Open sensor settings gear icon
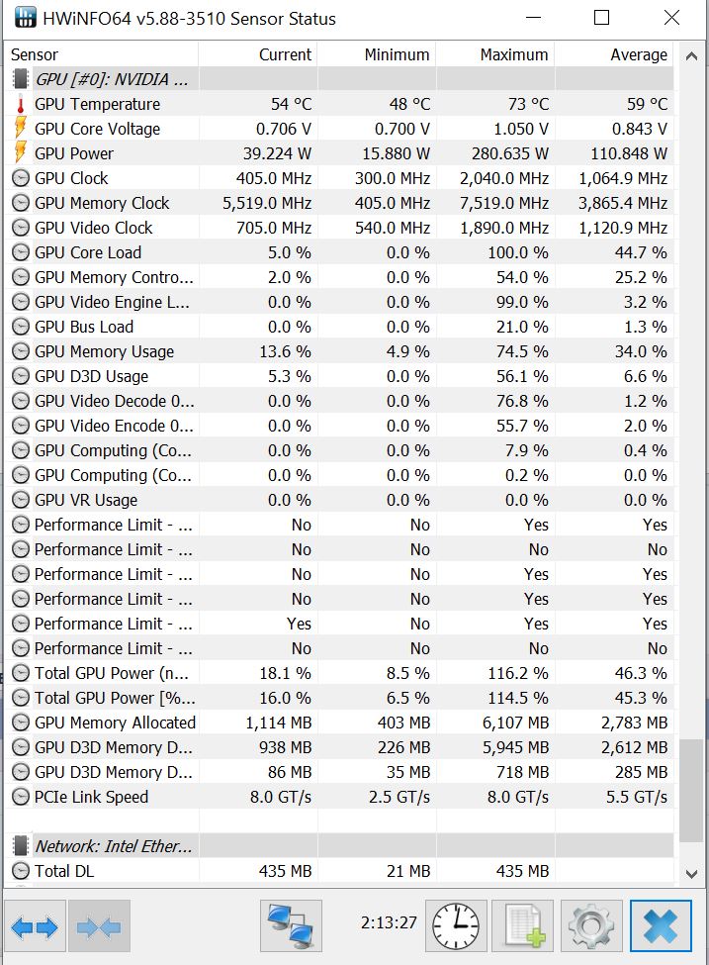 click(591, 926)
